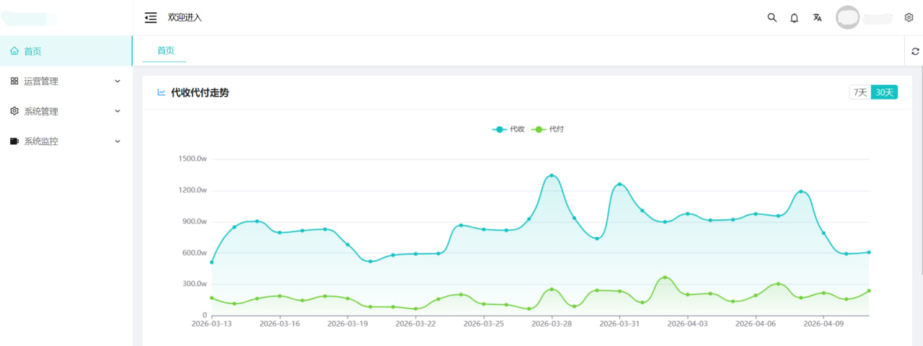Viewport: 923px width, 346px height.
Task: Open 系统监控 in the sidebar
Action: pyautogui.click(x=41, y=141)
